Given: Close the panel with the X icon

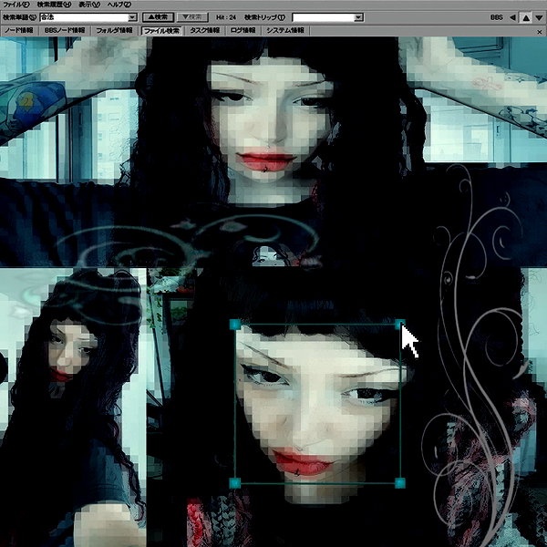Looking at the screenshot, I should click(x=540, y=32).
